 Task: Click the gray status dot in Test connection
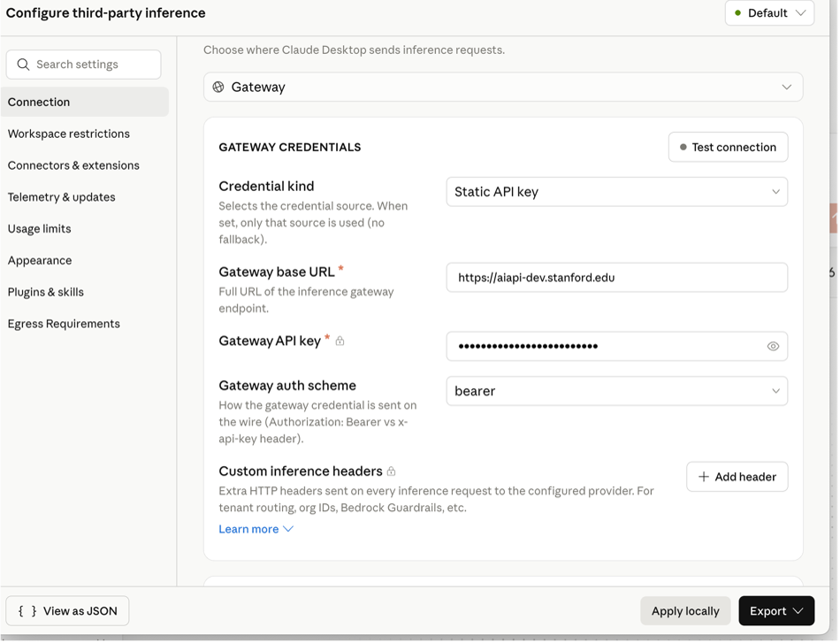click(683, 148)
